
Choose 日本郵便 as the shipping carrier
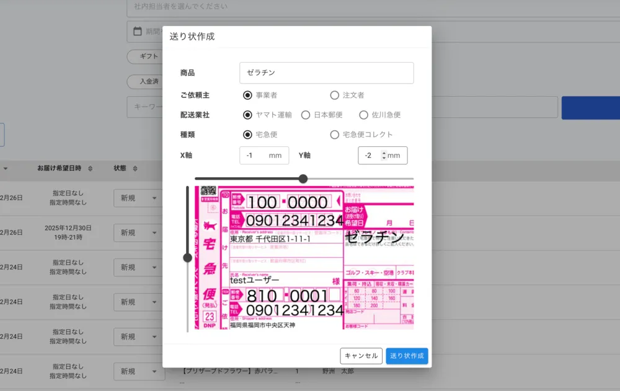coord(306,115)
